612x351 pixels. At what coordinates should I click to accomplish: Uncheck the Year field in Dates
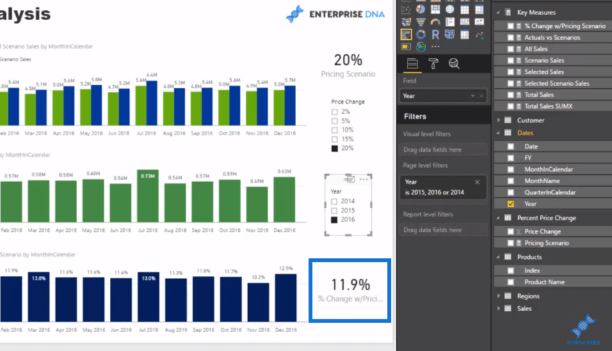point(510,204)
